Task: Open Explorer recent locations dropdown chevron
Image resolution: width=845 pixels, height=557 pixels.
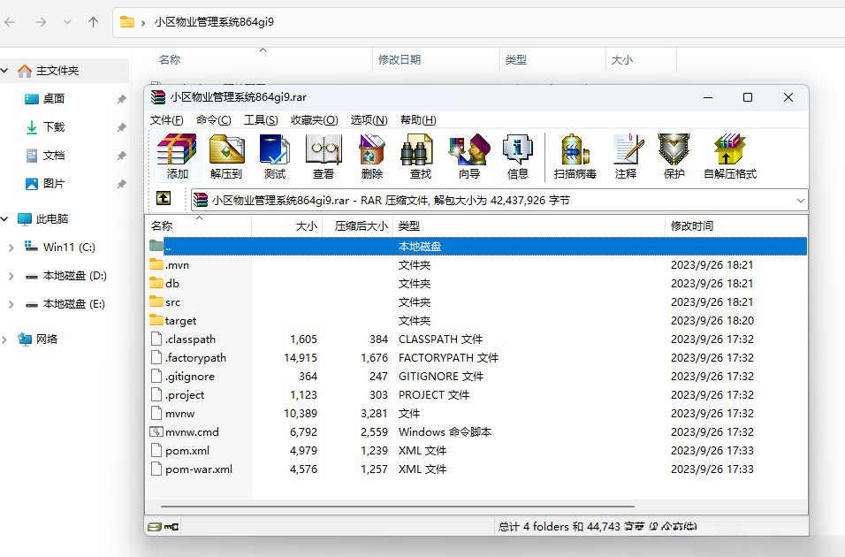Action: click(x=67, y=22)
